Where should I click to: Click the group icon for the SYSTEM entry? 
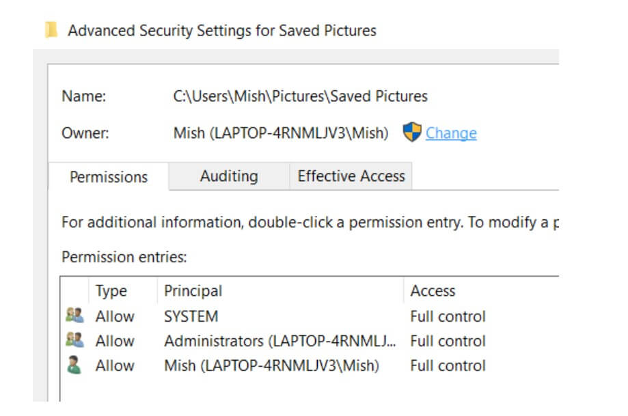(x=74, y=316)
